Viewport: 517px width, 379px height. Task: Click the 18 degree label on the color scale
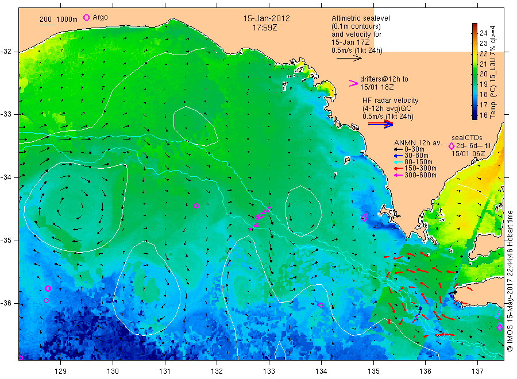pos(484,95)
